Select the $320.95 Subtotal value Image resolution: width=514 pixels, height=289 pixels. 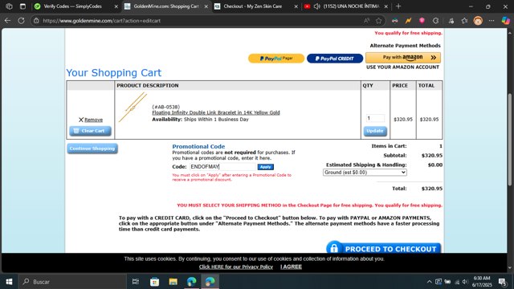pos(432,155)
